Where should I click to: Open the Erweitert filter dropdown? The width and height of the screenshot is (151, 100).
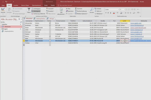click(x=50, y=11)
